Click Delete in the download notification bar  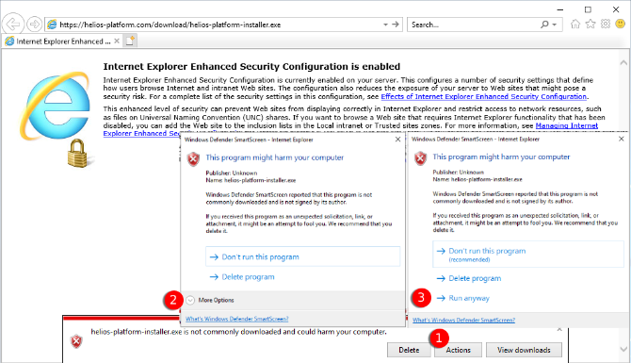(x=409, y=350)
